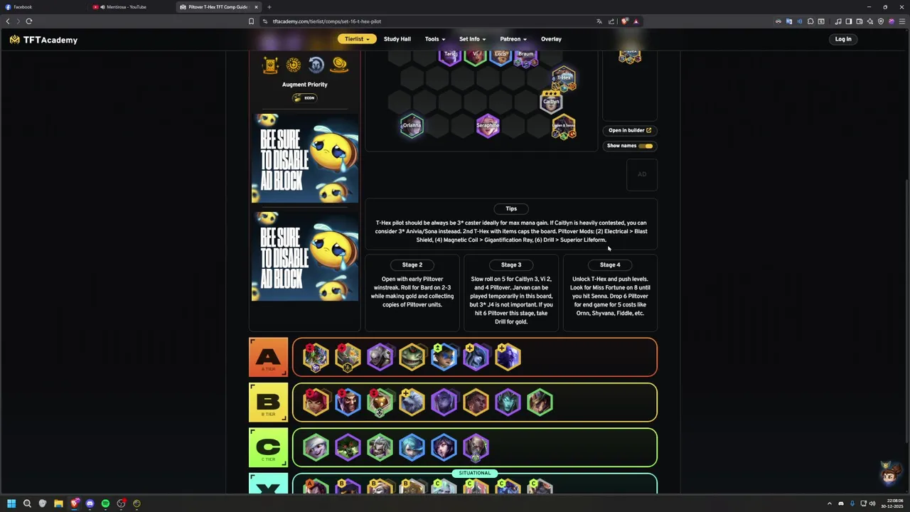
Task: Click the upper disable ad block banner
Action: (x=305, y=159)
